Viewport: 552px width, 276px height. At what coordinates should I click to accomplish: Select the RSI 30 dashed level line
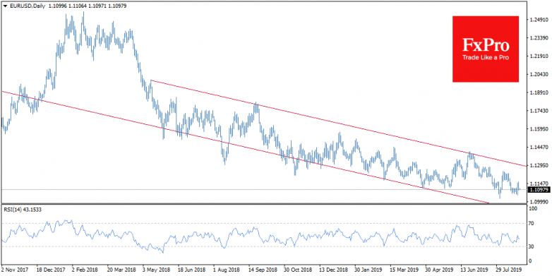tap(263, 246)
